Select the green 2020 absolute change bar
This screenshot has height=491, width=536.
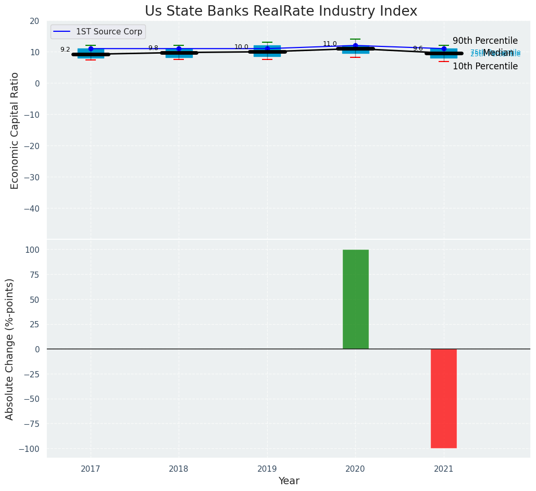[x=355, y=299]
